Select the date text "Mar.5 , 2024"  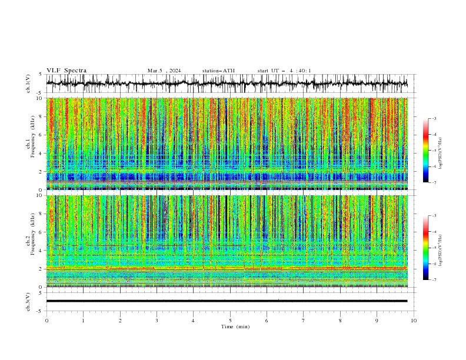tap(164, 71)
